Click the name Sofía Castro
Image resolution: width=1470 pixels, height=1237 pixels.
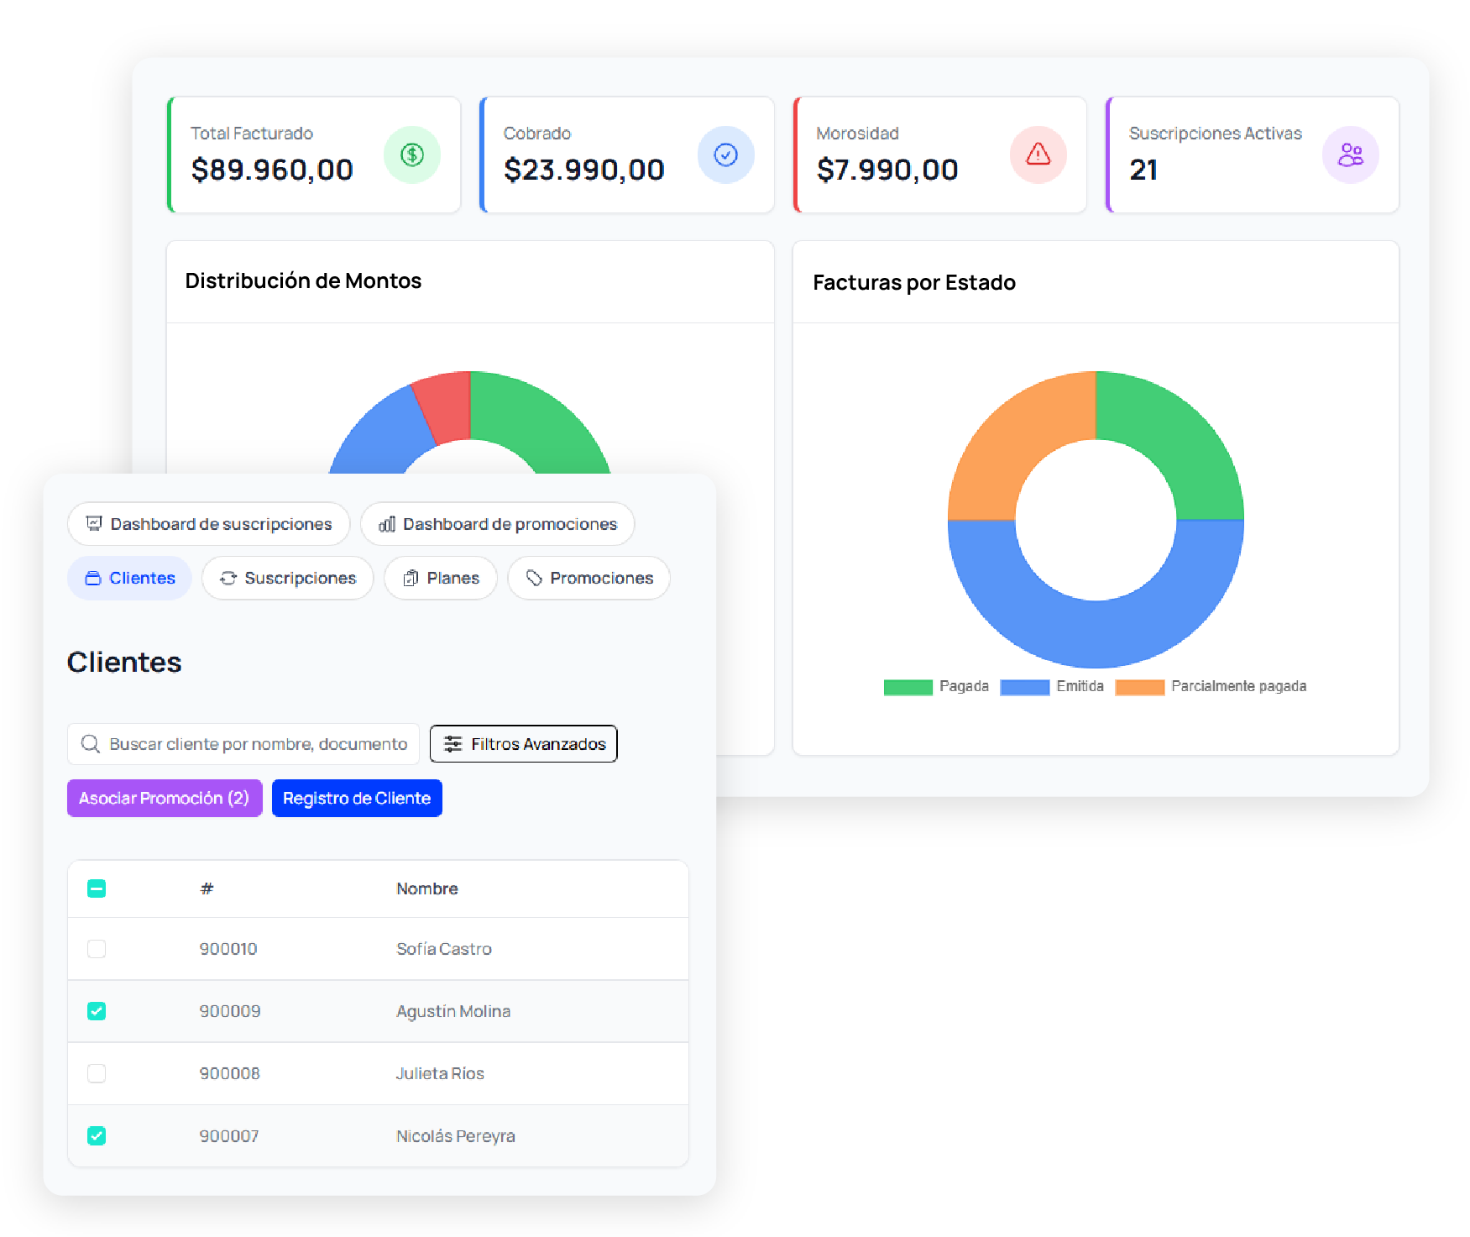click(444, 949)
